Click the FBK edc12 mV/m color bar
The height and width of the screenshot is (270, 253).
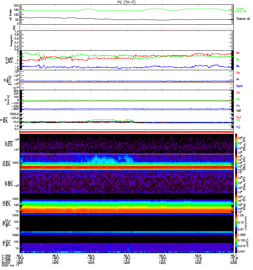(236, 223)
